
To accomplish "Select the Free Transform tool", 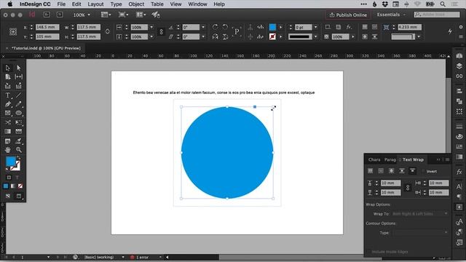I will (x=19, y=122).
